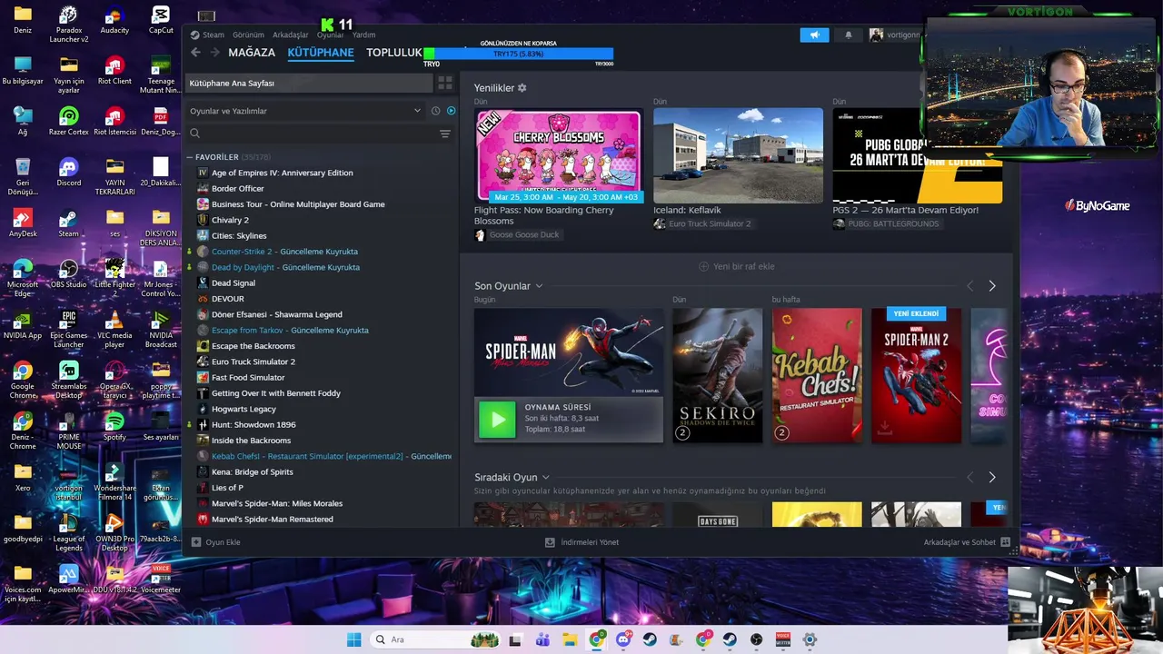Open Windows Start menu
Viewport: 1163px width, 654px height.
click(x=353, y=639)
